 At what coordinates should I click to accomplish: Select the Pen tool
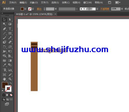4,29
